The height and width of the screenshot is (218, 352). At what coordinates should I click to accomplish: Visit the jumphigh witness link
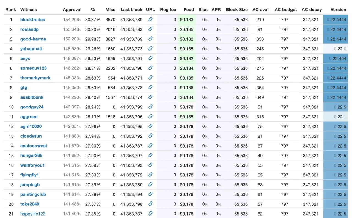pyautogui.click(x=30, y=185)
